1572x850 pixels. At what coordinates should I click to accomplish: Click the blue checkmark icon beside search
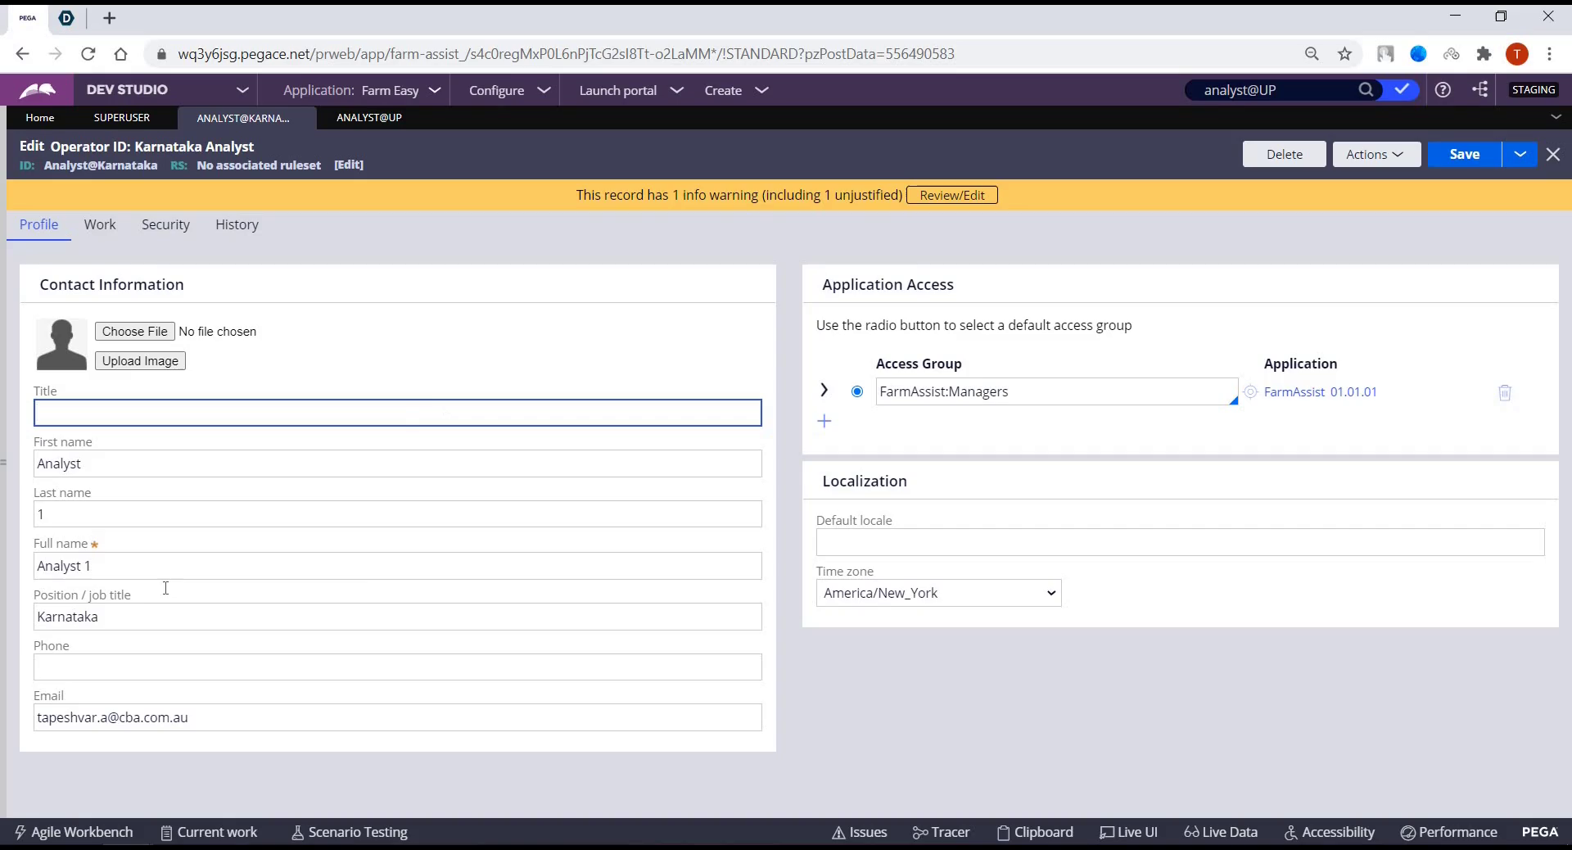[1402, 89]
